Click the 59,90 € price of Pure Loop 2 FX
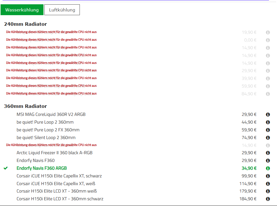The image size is (277, 206). [x=249, y=130]
